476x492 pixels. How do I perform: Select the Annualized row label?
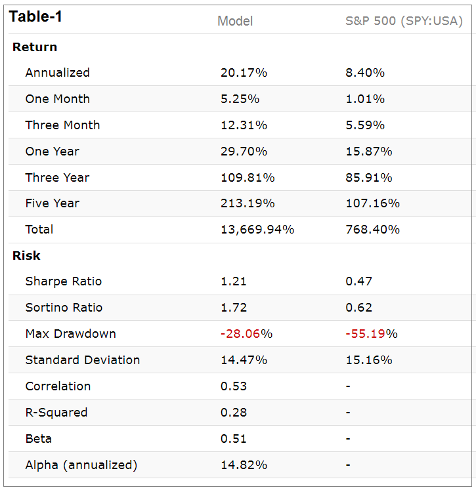[x=58, y=73]
